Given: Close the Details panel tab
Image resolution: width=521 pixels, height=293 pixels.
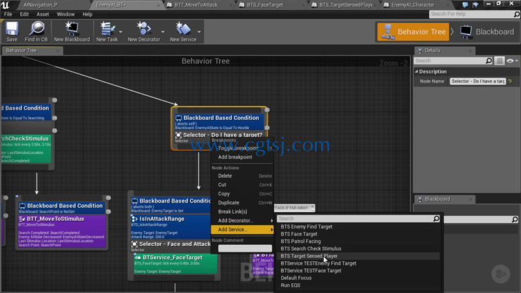Looking at the screenshot, I should [470, 51].
